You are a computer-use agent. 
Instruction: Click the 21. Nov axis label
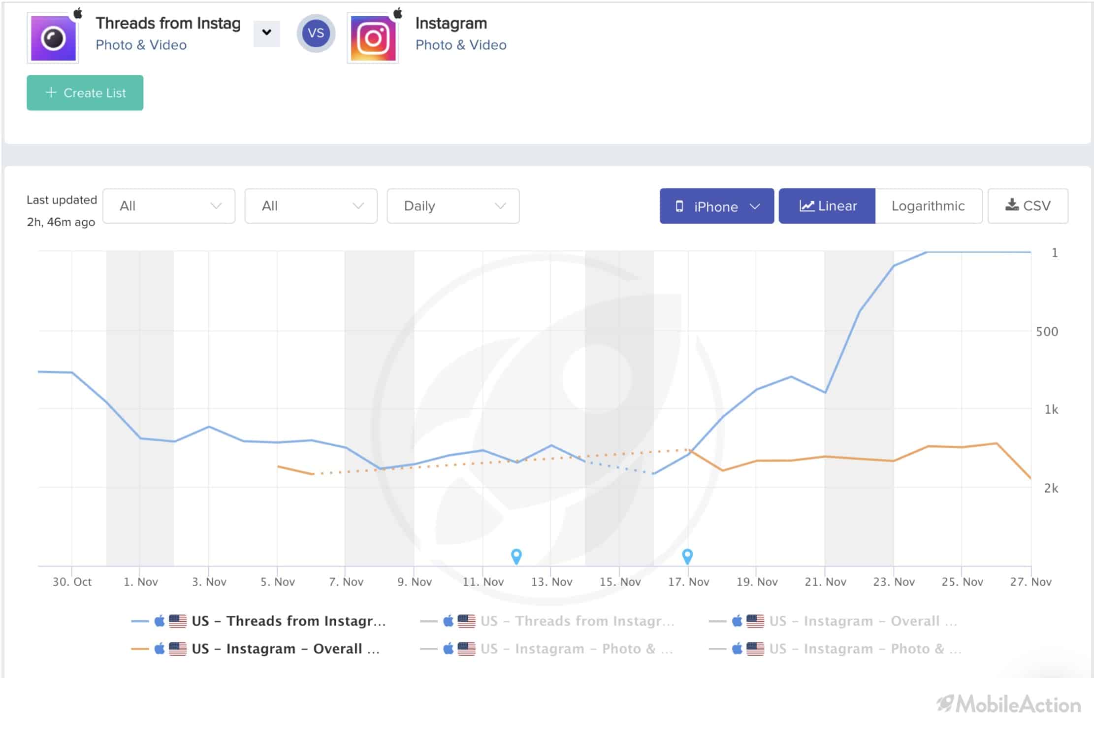coord(825,582)
